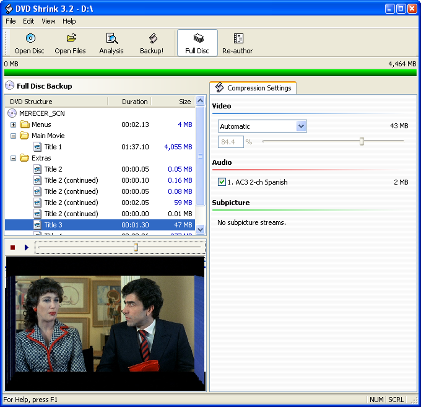
Task: Click the DVD structure scrollbar thumb
Action: tap(200, 156)
